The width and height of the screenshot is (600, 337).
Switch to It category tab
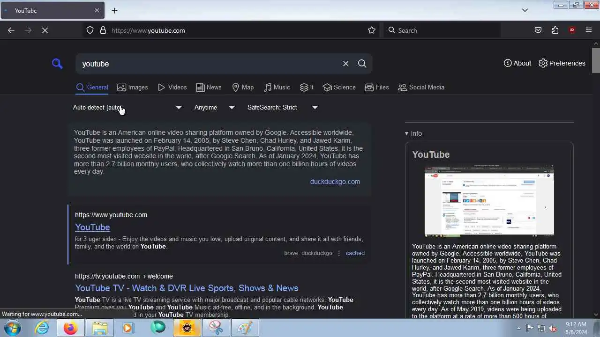tap(307, 87)
